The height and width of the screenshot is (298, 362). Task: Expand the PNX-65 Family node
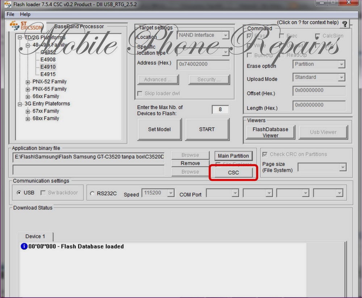click(28, 89)
